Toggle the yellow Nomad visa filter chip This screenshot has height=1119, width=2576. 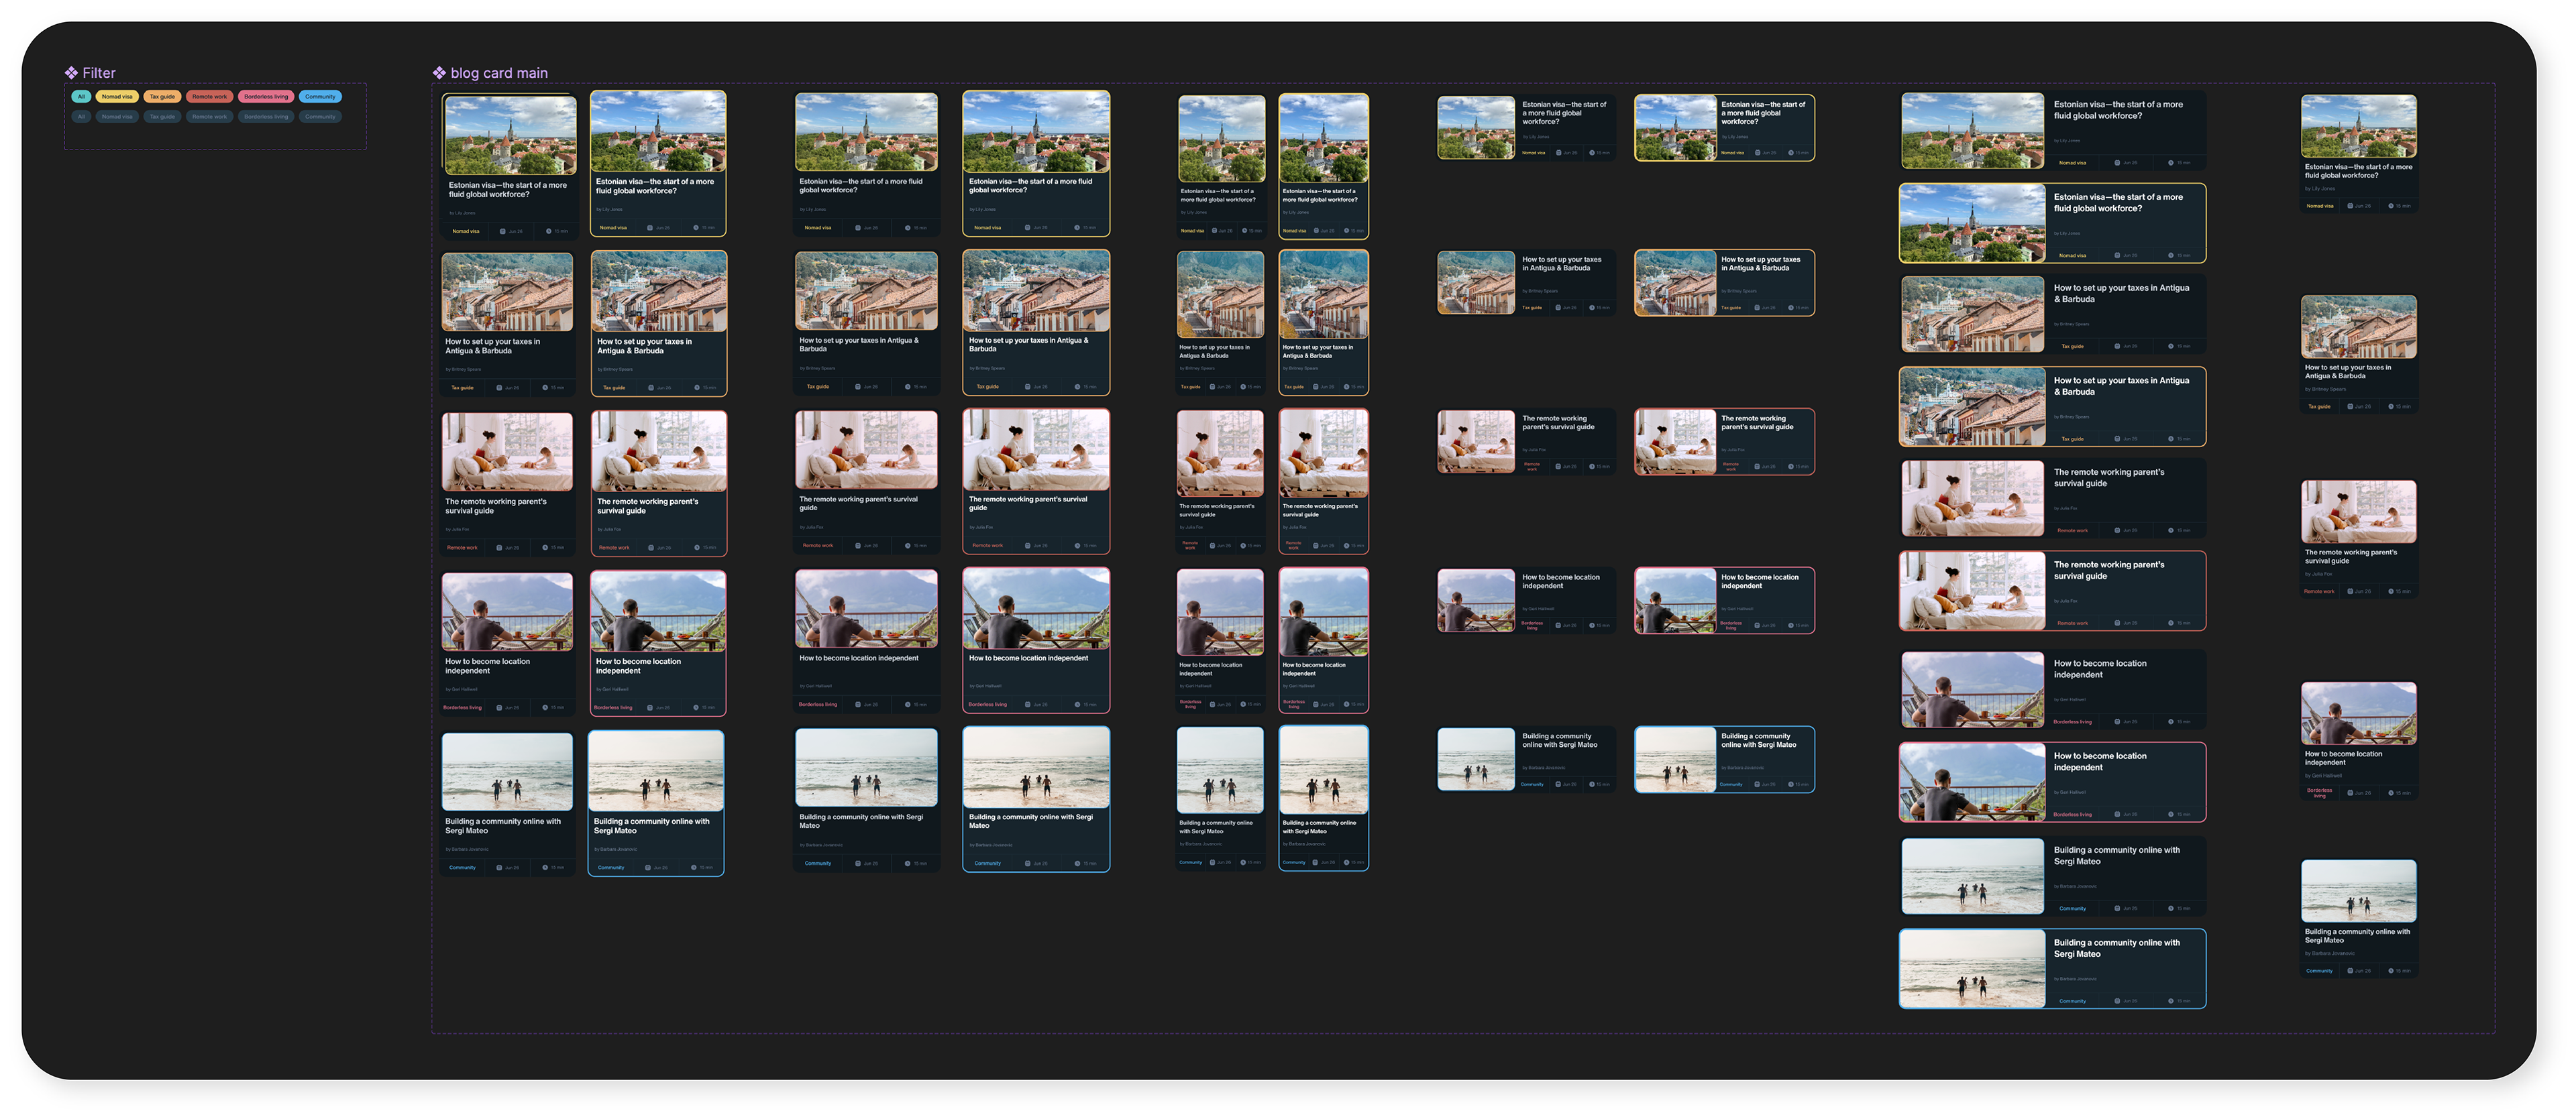(x=117, y=97)
